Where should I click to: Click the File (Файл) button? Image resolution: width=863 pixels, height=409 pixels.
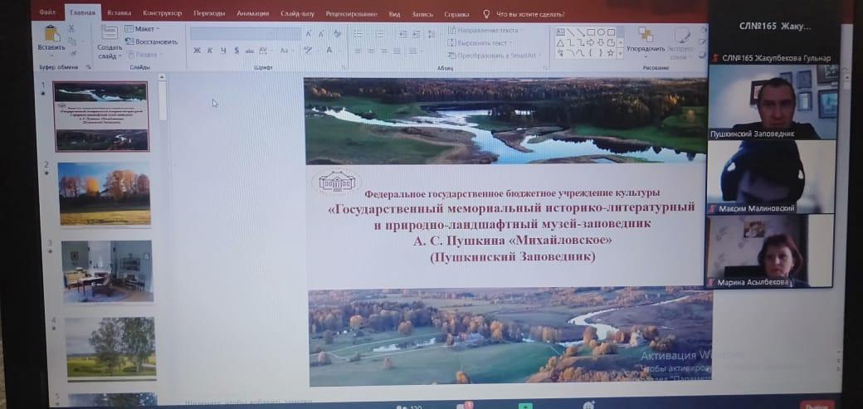tap(47, 14)
